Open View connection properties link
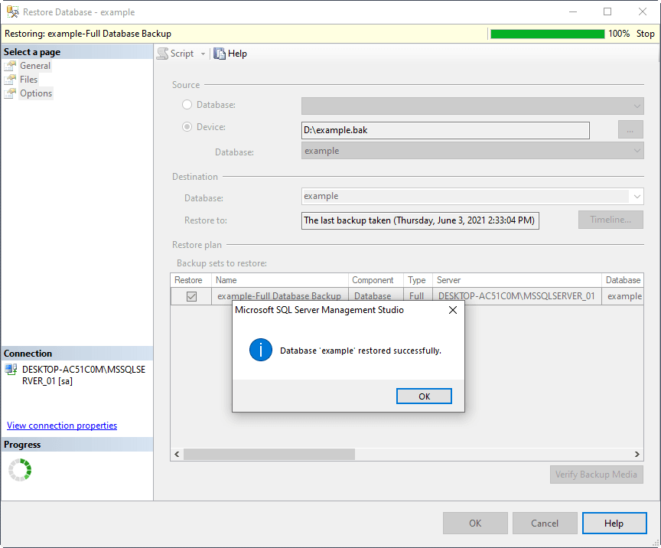The width and height of the screenshot is (661, 548). 62,426
